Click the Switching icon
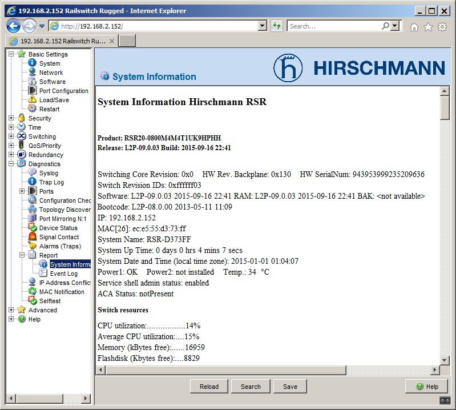The image size is (456, 410). pos(21,136)
